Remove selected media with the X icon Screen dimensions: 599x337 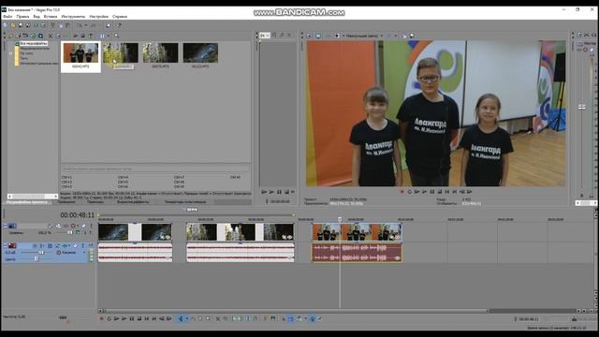[51, 36]
